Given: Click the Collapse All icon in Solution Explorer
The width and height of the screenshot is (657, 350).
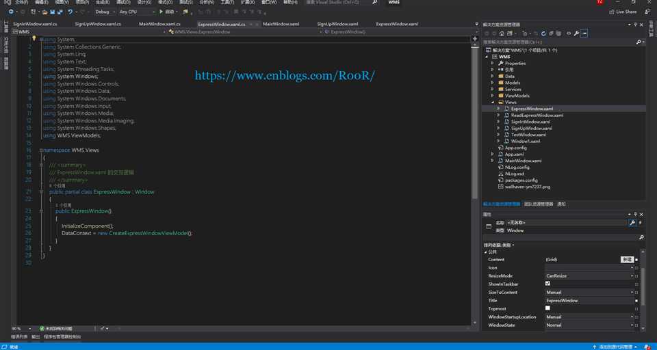Looking at the screenshot, I should 552,33.
